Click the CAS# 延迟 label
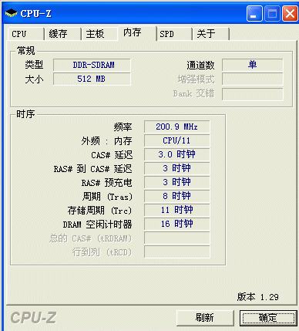This screenshot has height=331, width=299. click(x=112, y=155)
